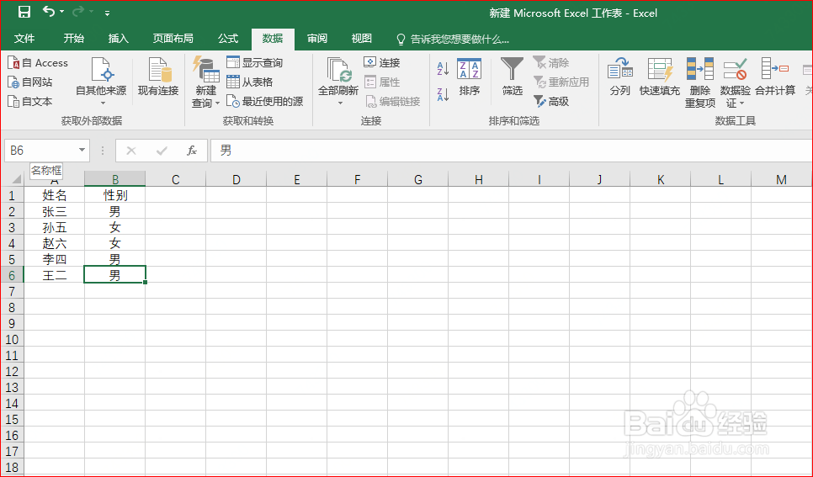Click the confirm checkmark in formula bar
This screenshot has width=813, height=477.
162,151
